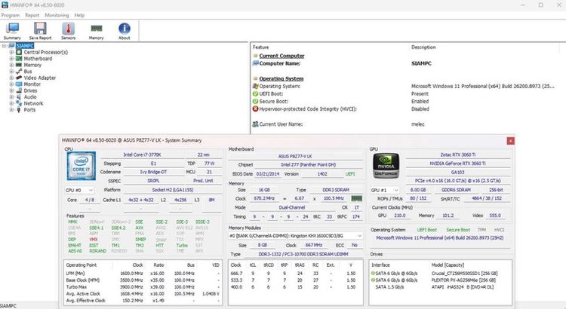
Task: Click the Current Computer heading
Action: click(281, 56)
